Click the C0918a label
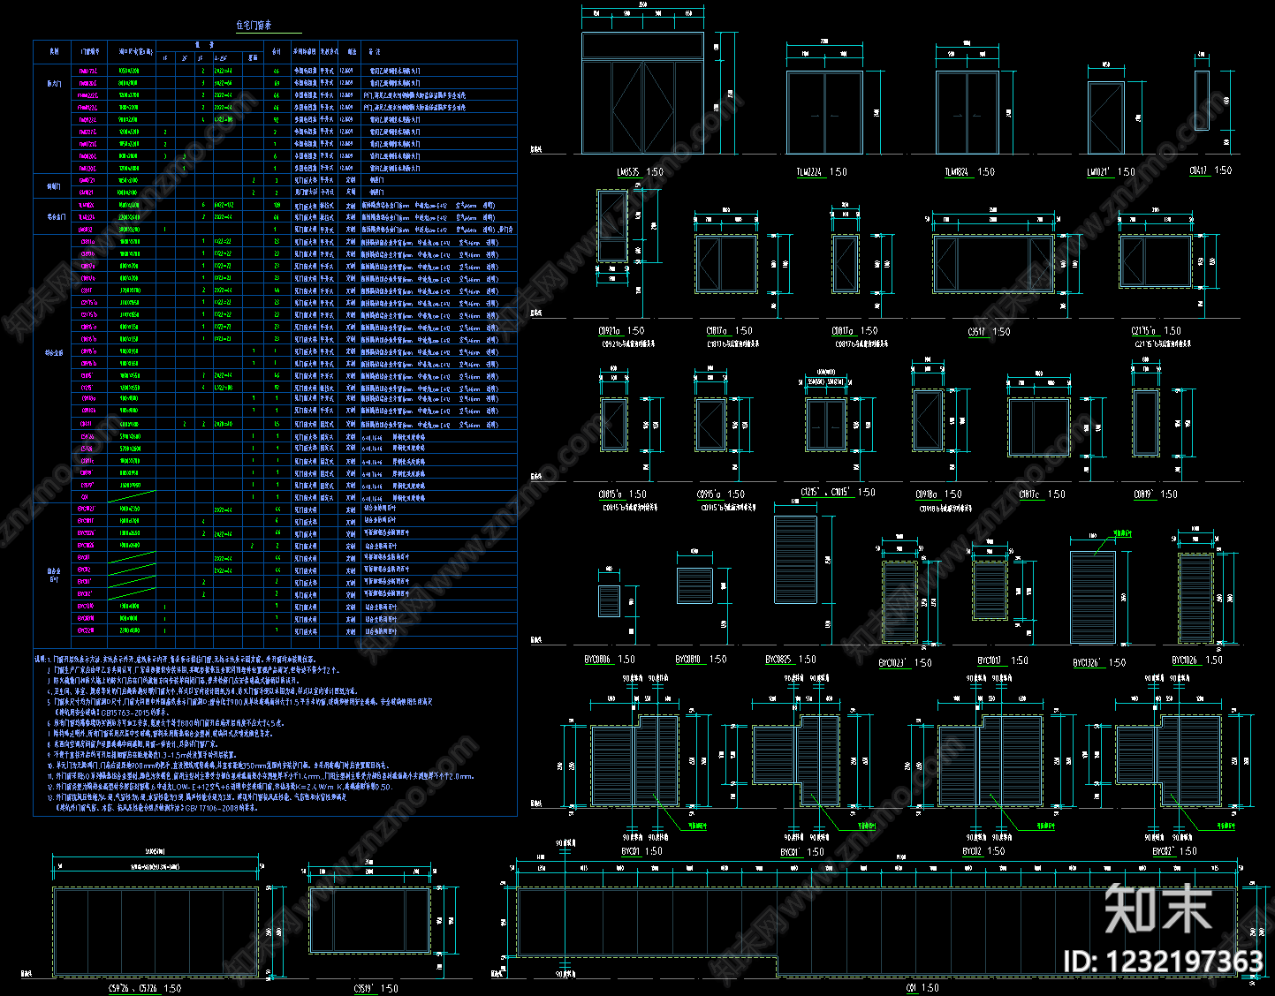The height and width of the screenshot is (996, 1275). tap(927, 494)
